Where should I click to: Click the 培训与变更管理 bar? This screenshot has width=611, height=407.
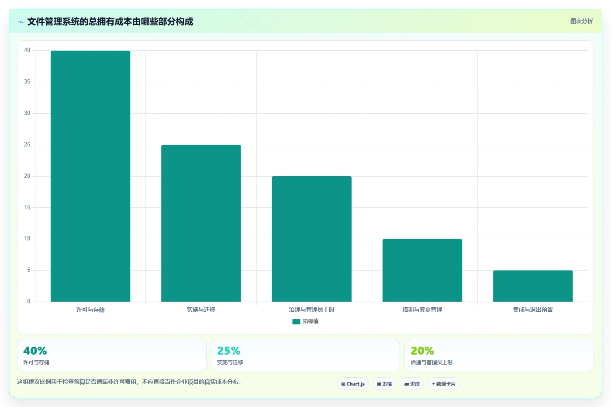[x=422, y=270]
